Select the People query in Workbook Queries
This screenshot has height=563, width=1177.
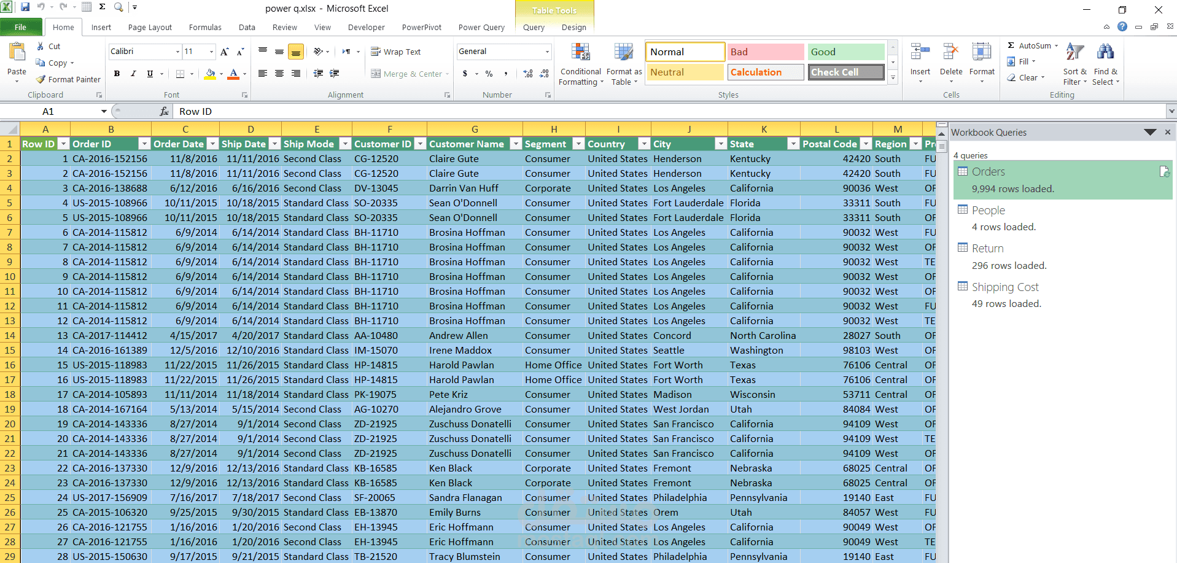1063,218
